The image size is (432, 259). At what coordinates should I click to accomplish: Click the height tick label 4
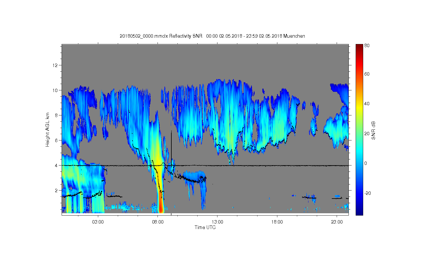[56, 165]
